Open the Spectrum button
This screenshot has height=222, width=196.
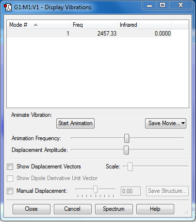[114, 209]
